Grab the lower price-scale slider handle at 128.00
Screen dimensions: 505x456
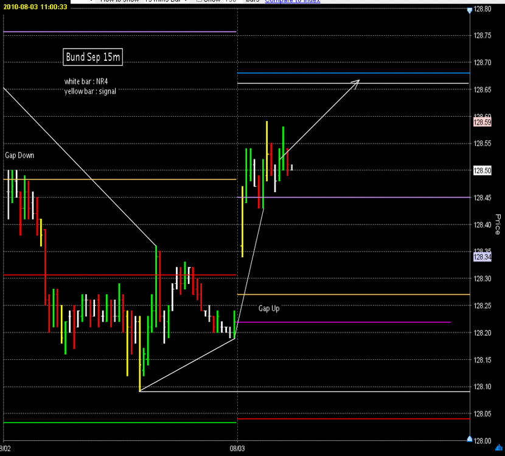(470, 438)
